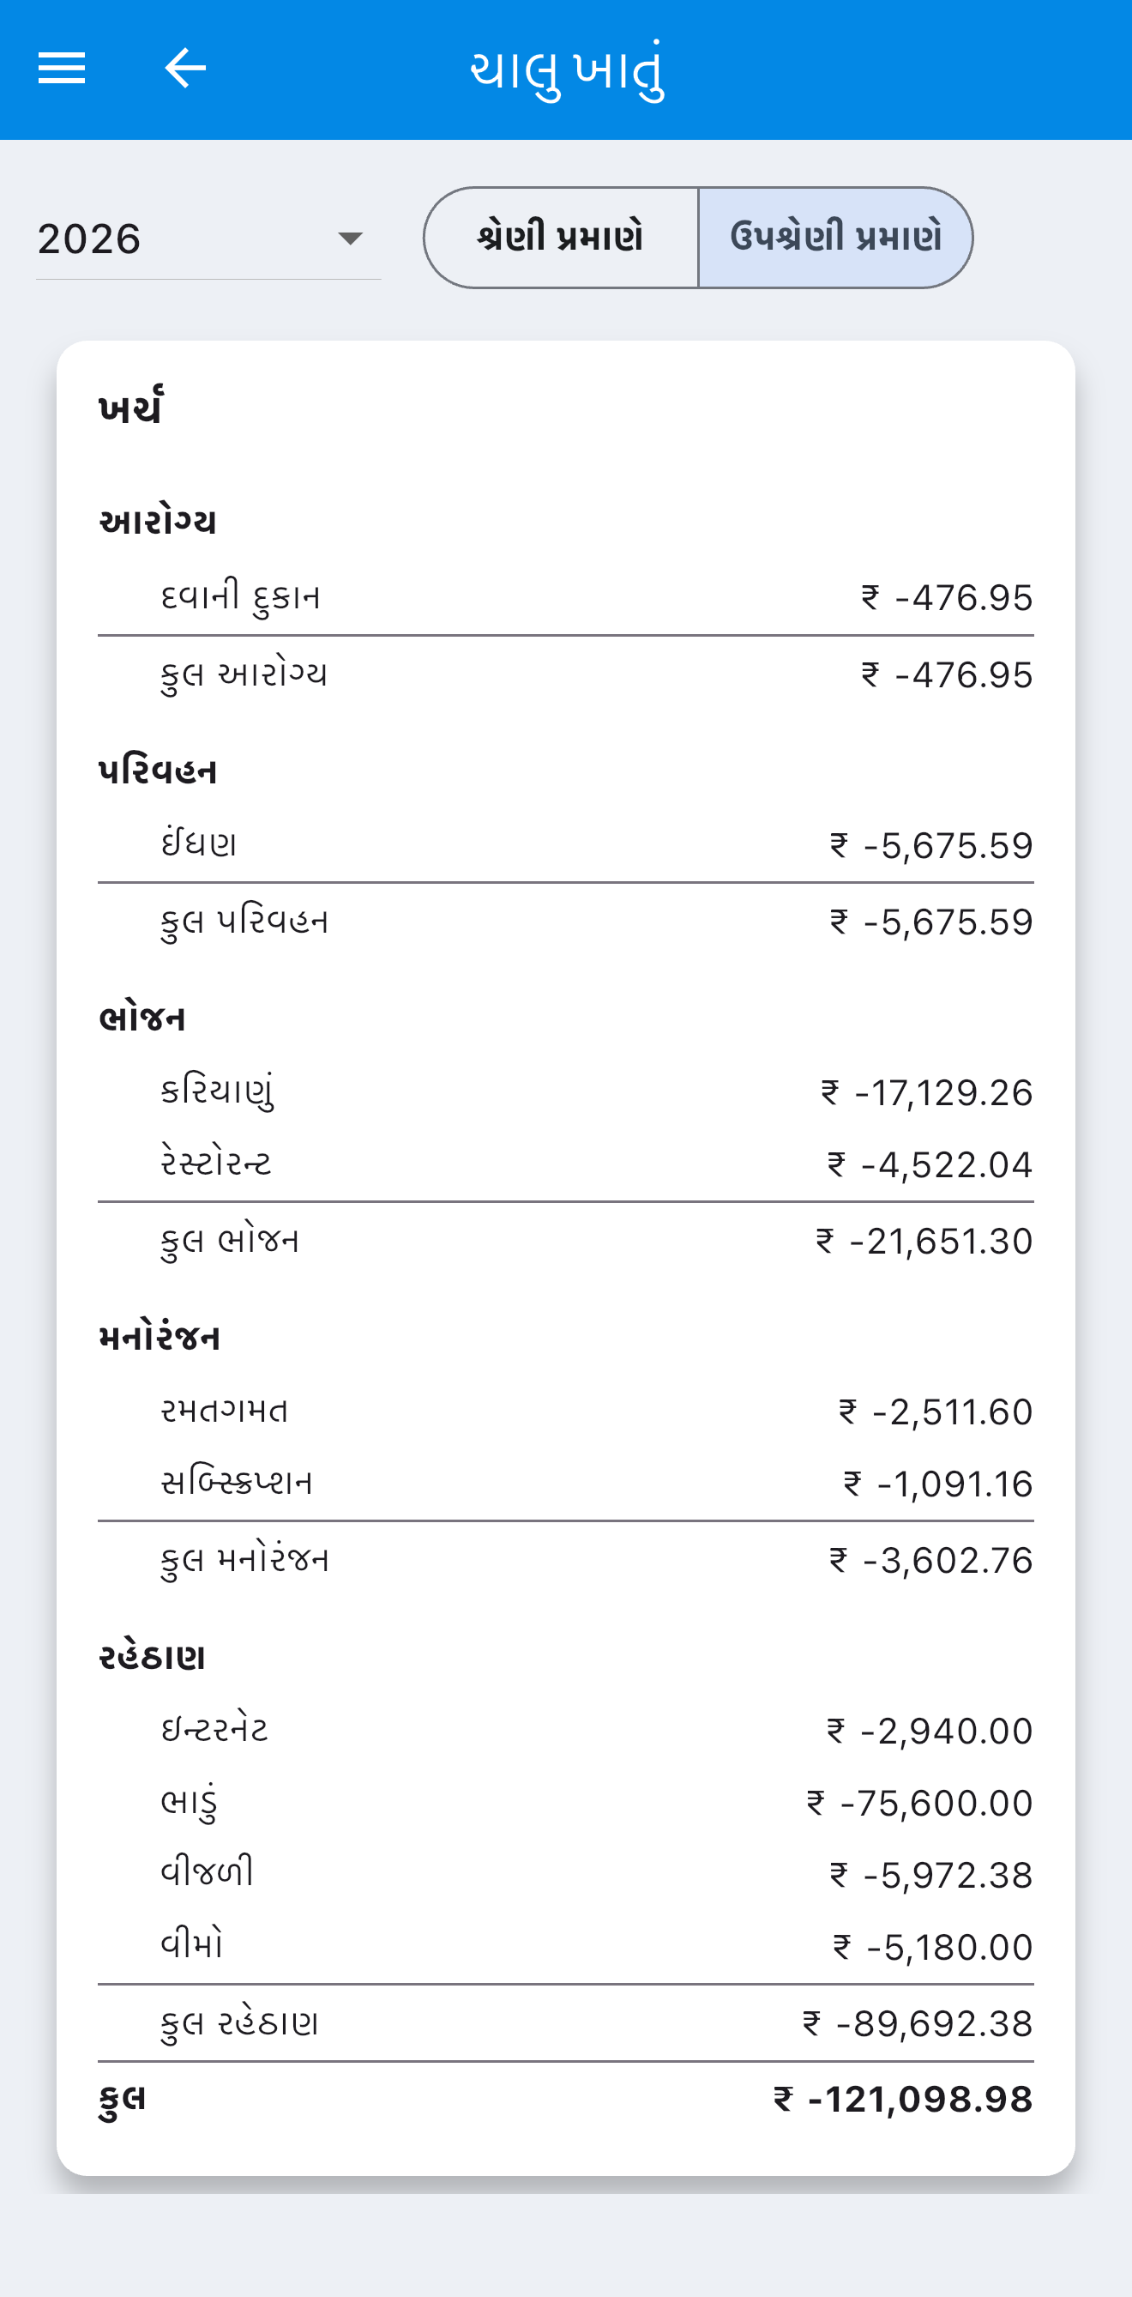Click the grand total -121,098.98 amount

[x=903, y=2099]
